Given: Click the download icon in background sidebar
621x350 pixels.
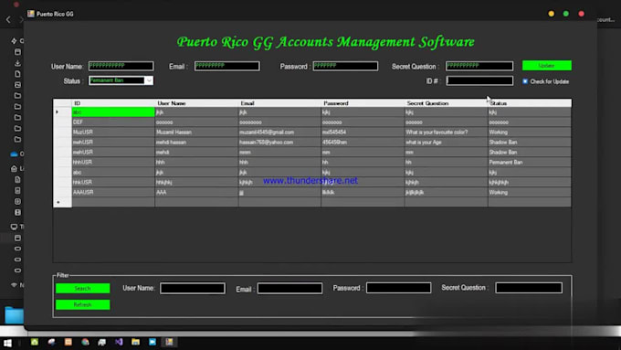Looking at the screenshot, I should pos(17,63).
